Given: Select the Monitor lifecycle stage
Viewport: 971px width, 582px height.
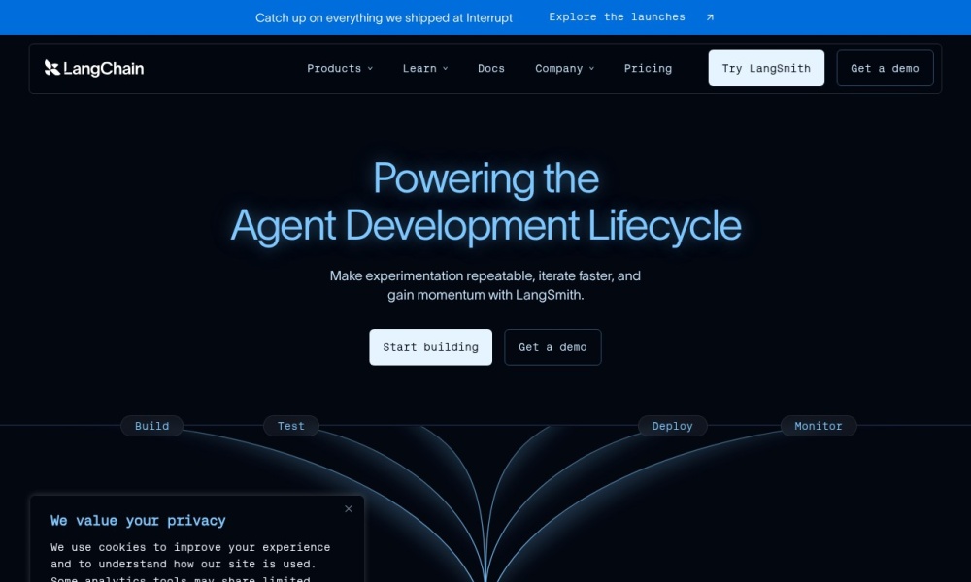Looking at the screenshot, I should [818, 426].
